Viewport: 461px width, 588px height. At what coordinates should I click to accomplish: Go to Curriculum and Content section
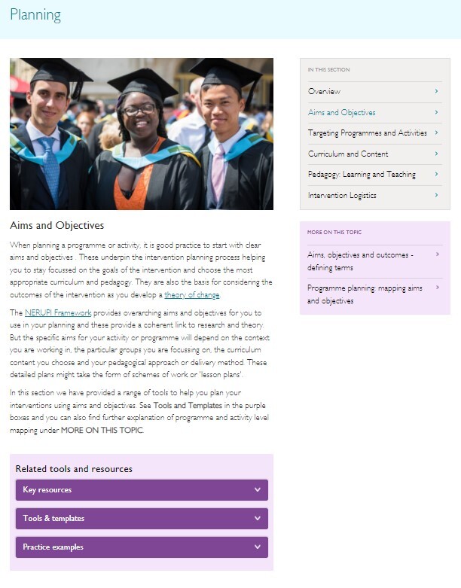pos(348,154)
